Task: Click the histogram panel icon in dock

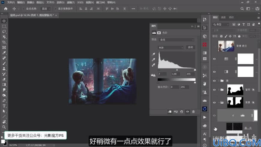Action: 205,100
